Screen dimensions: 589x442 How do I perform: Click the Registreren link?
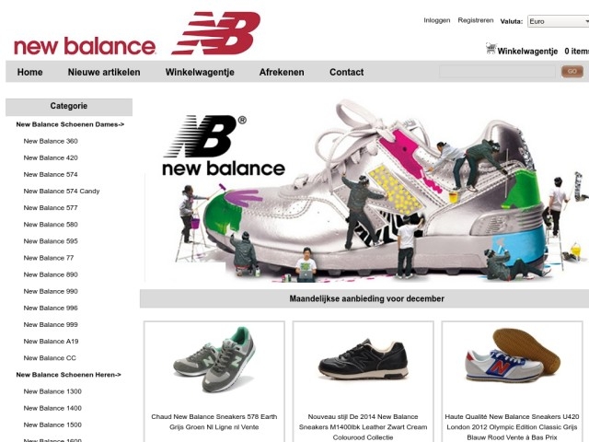coord(476,20)
